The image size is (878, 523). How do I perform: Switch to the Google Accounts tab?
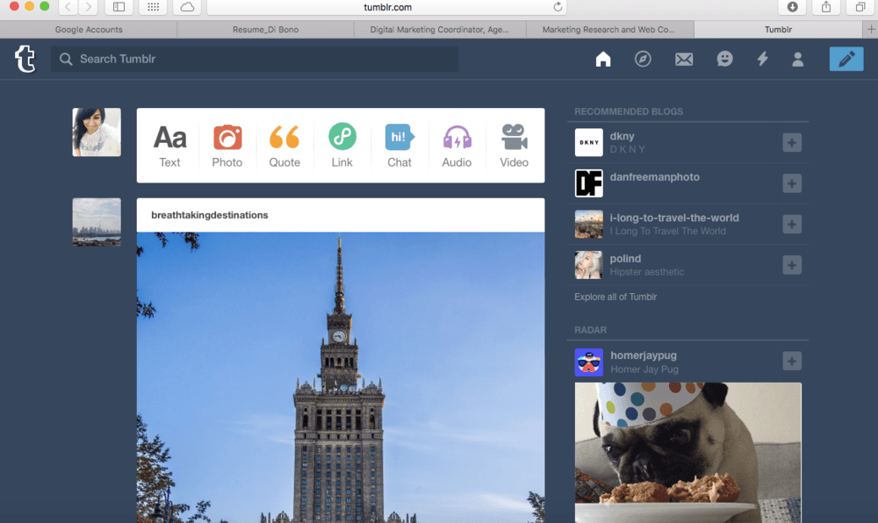tap(89, 29)
